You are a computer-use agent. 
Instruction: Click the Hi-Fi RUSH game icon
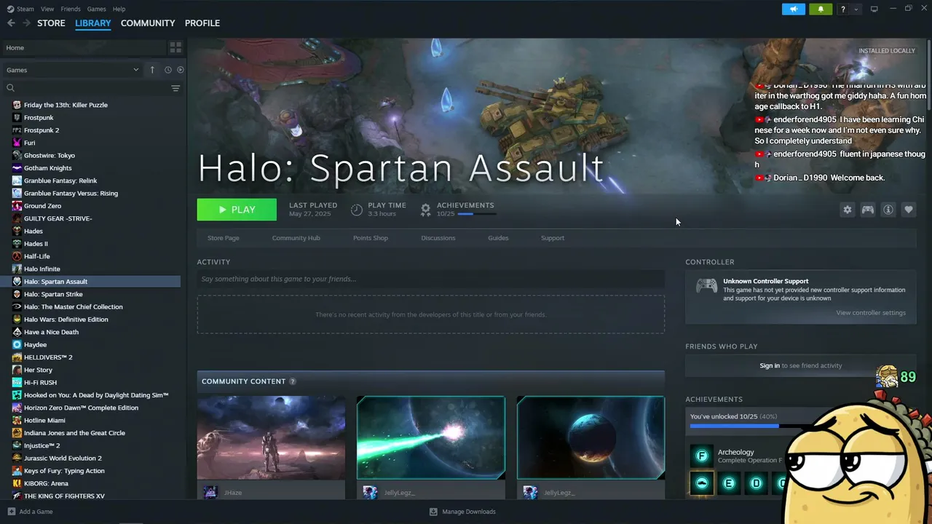17,383
